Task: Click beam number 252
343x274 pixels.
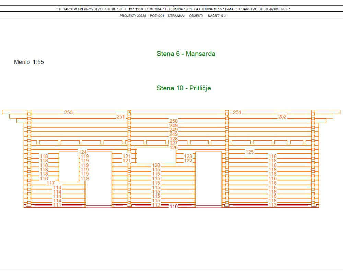Action: pos(282,117)
